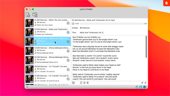Decrease lyrics font size
170x96 pixels.
pos(142,83)
